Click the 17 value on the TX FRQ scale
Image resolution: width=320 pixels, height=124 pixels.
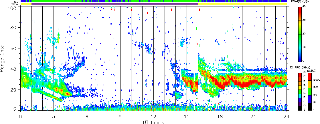pyautogui.click(x=304, y=76)
